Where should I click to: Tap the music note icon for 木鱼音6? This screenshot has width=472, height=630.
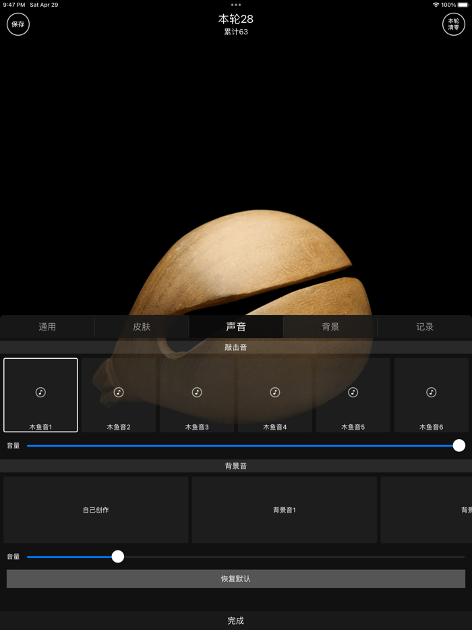431,392
